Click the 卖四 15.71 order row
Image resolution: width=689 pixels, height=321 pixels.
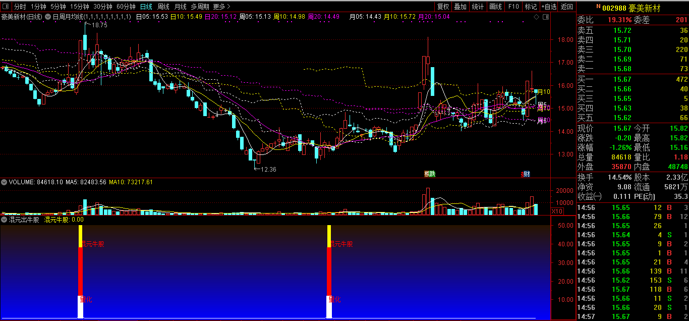coord(633,40)
